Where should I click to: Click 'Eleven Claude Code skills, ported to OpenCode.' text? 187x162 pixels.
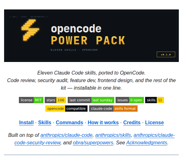pyautogui.click(x=91, y=73)
